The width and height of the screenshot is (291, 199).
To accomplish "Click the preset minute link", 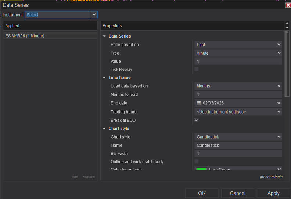I will (x=271, y=177).
